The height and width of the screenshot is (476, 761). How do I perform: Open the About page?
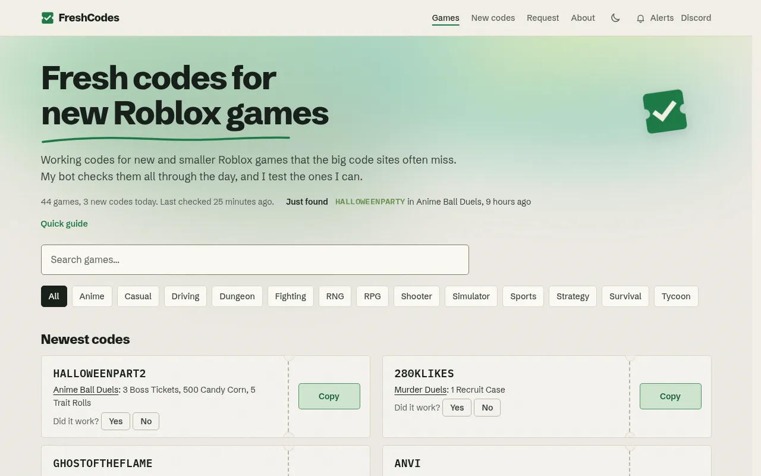point(583,18)
